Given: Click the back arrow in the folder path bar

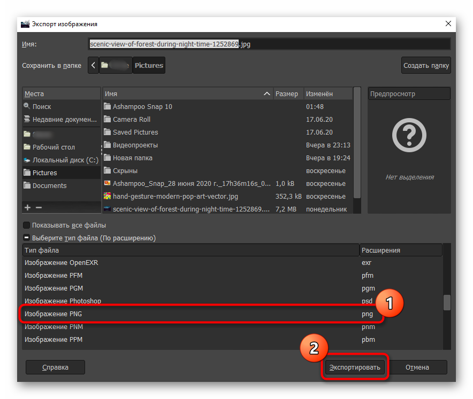Looking at the screenshot, I should (94, 65).
